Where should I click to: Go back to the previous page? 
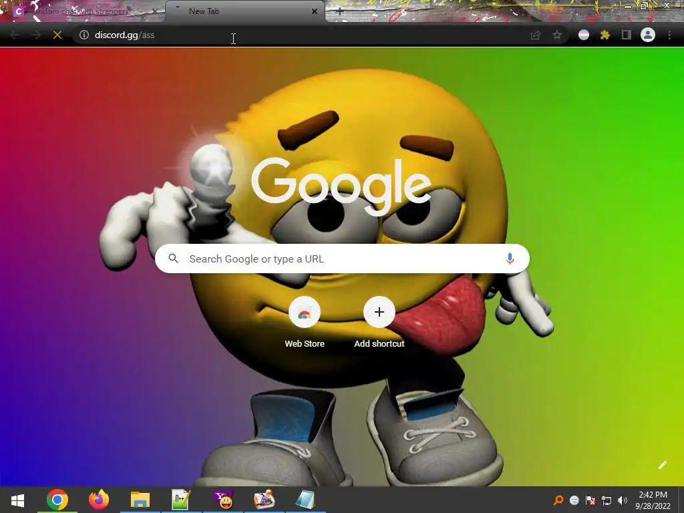pos(15,35)
